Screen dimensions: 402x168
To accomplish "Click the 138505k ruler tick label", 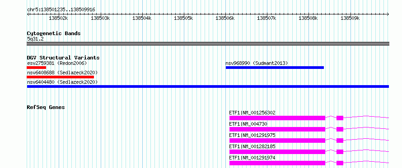I will click(x=183, y=18).
